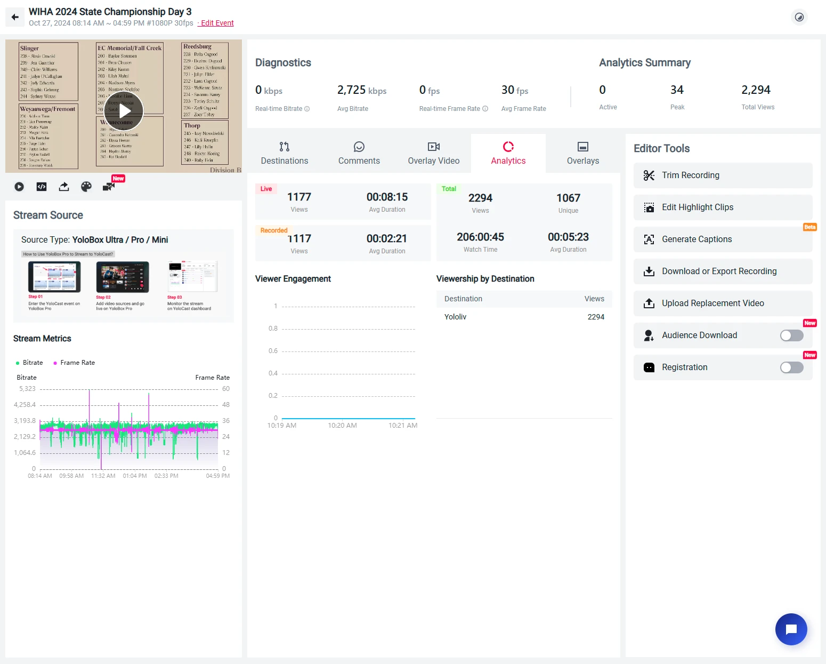Screen dimensions: 826x664
Task: Open the Real-time Frame Rate info tooltip
Action: click(485, 108)
